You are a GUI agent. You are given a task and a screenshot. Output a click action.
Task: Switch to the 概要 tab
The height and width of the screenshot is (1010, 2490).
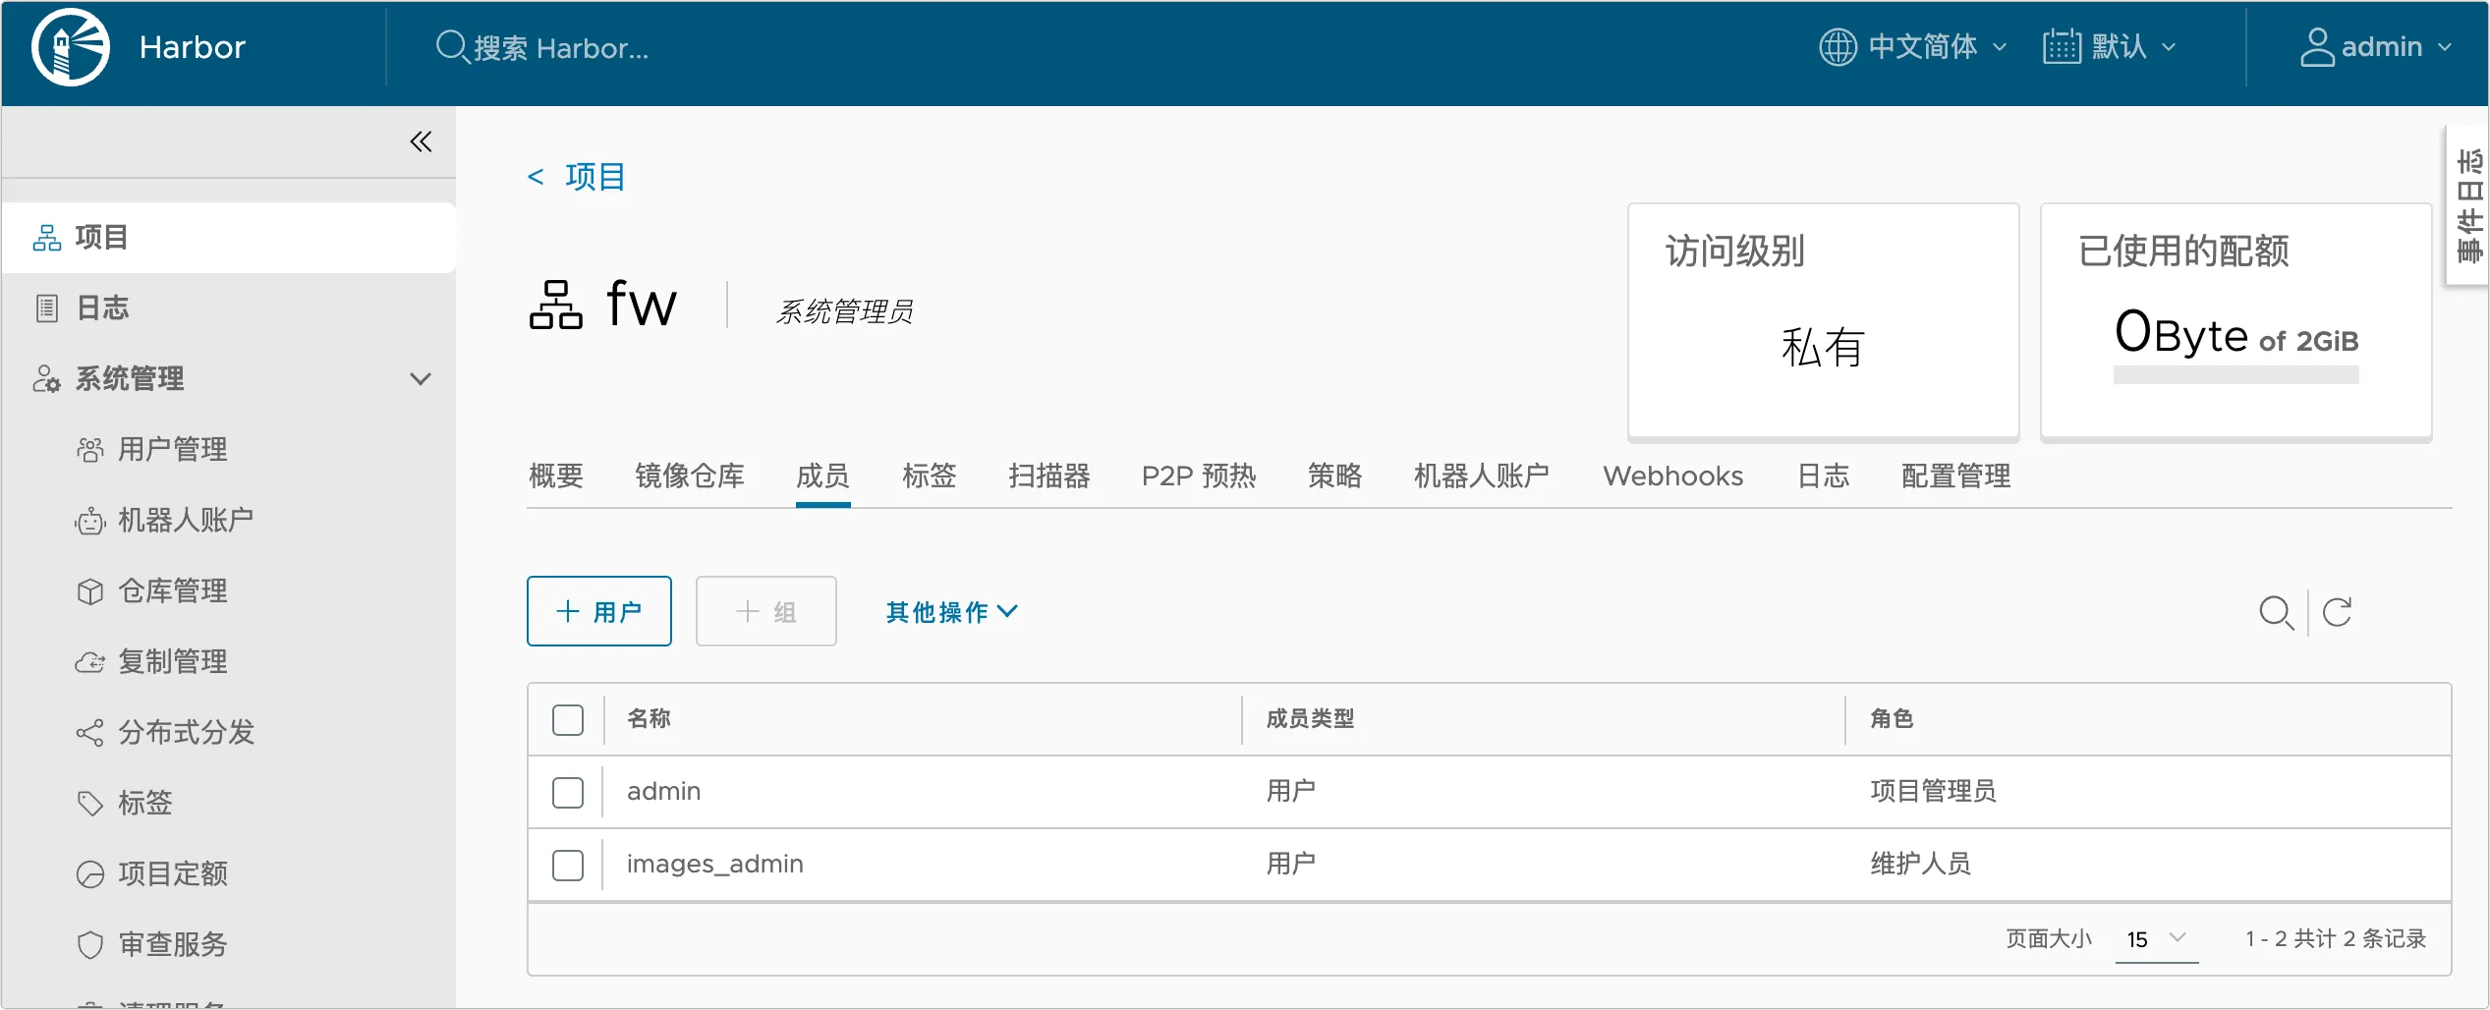556,477
